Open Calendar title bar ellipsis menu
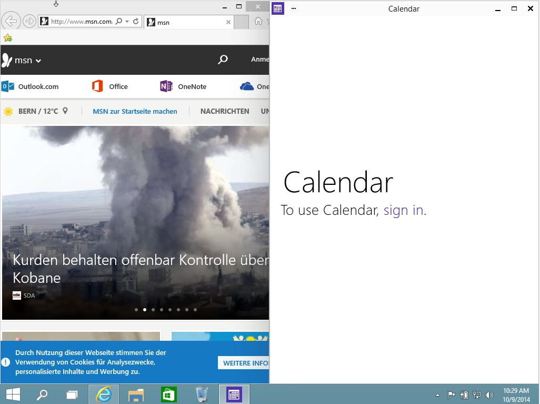The image size is (540, 404). pyautogui.click(x=293, y=8)
